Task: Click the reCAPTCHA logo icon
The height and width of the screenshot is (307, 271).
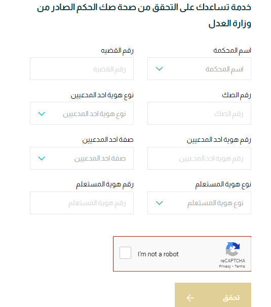Action: pos(233,249)
